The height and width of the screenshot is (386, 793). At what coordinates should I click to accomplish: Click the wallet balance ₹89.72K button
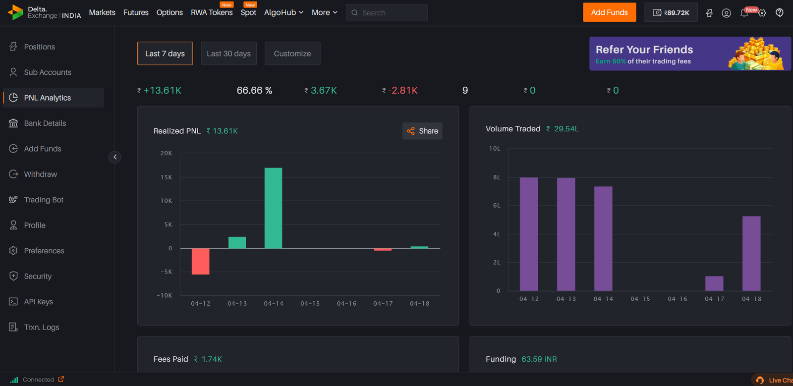pyautogui.click(x=671, y=13)
